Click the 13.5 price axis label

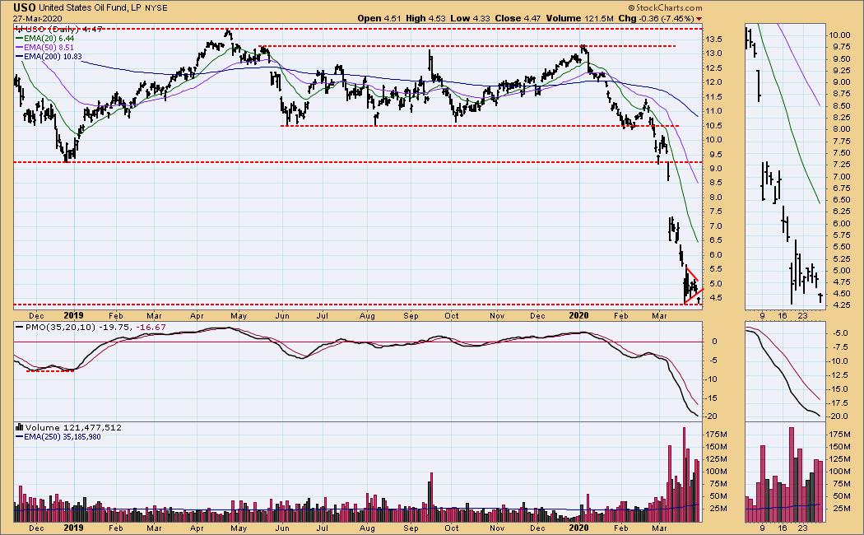[x=713, y=40]
